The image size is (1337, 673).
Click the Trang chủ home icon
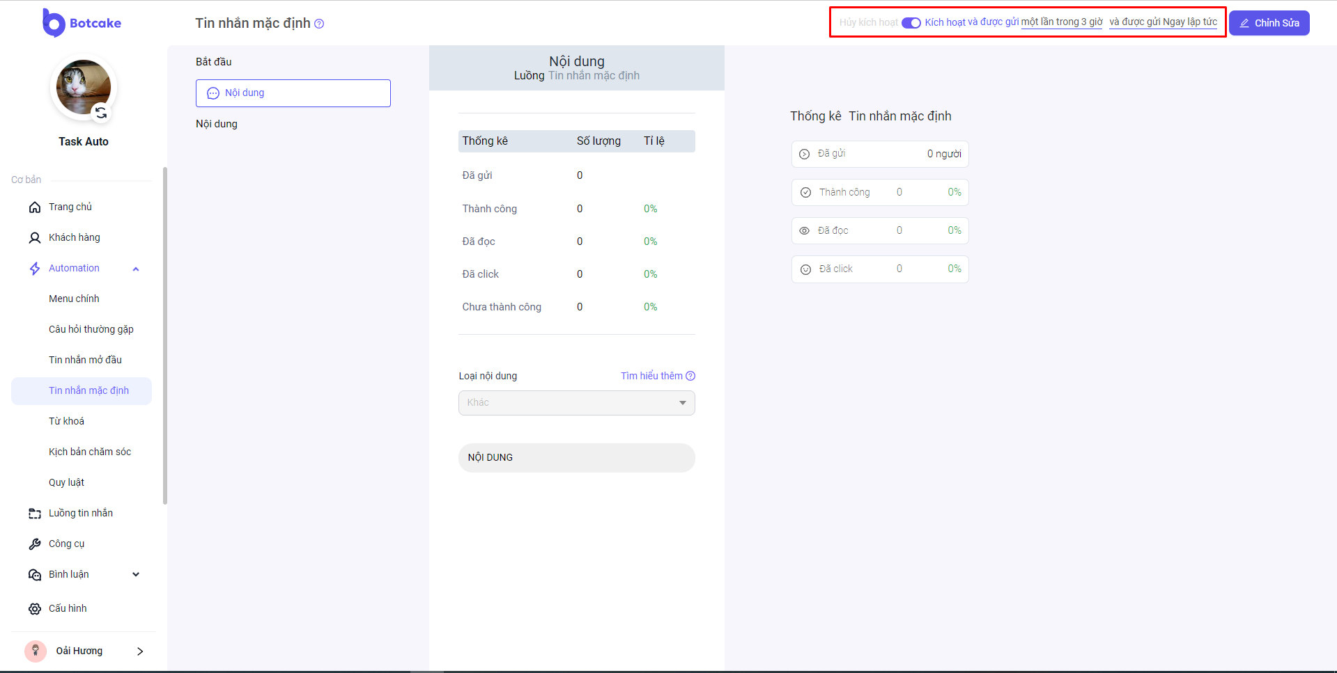click(35, 207)
